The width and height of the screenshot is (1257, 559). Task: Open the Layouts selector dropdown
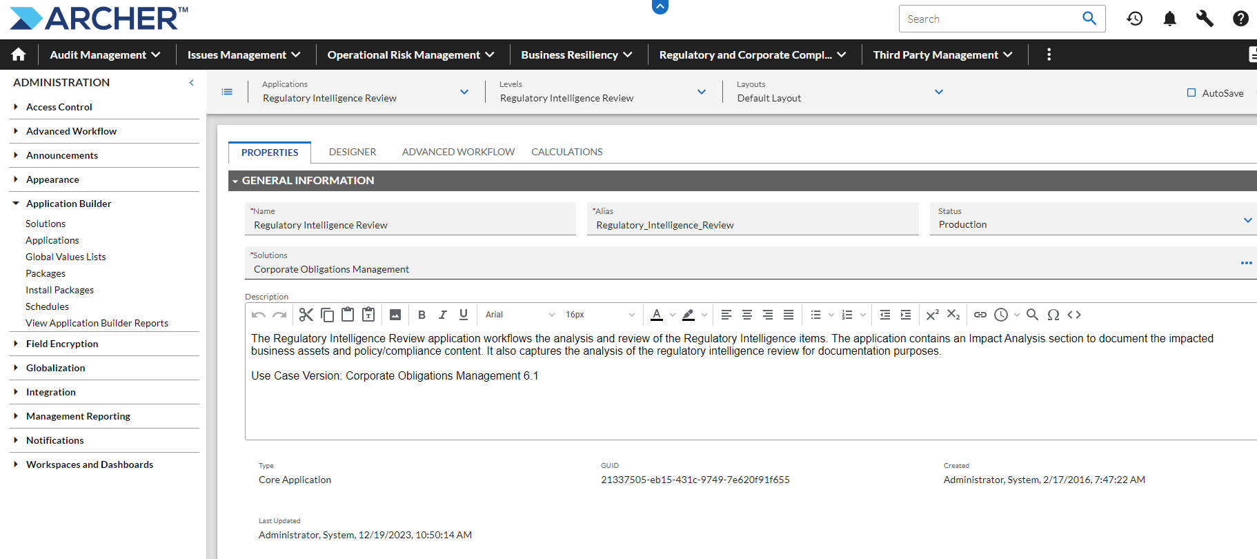click(939, 92)
